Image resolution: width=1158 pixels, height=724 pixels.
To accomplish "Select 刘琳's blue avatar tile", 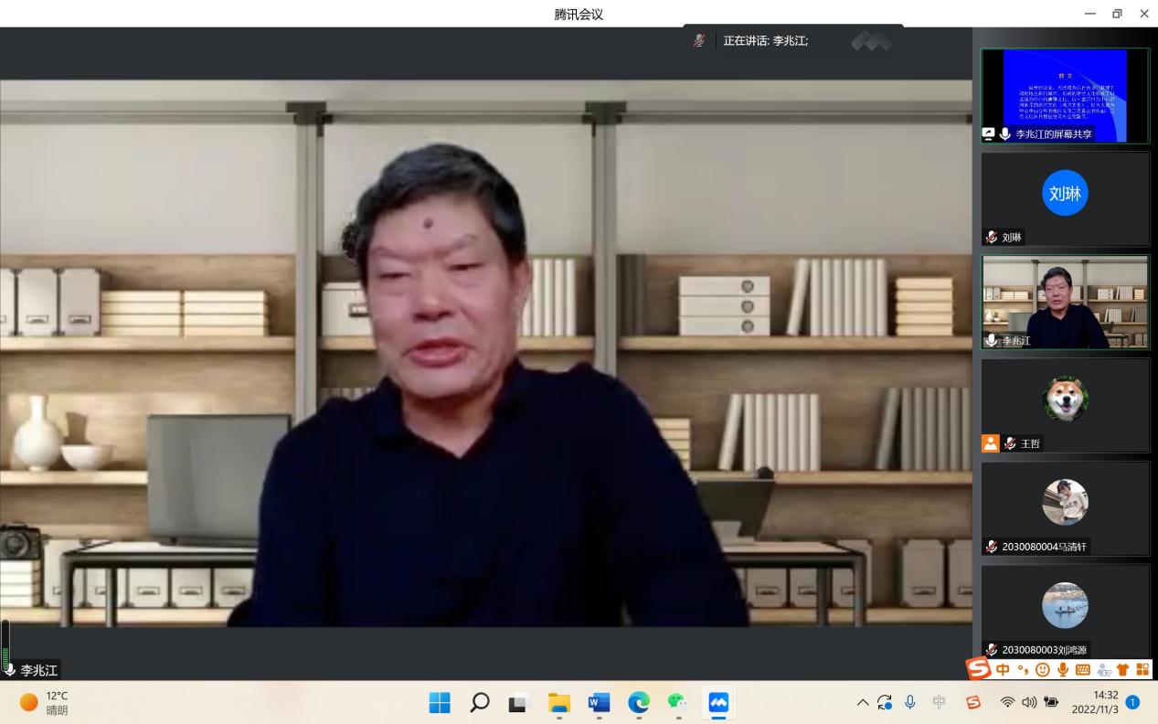I will pos(1065,193).
